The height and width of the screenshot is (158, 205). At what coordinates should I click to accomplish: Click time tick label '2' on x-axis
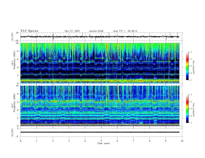pyautogui.click(x=53, y=141)
